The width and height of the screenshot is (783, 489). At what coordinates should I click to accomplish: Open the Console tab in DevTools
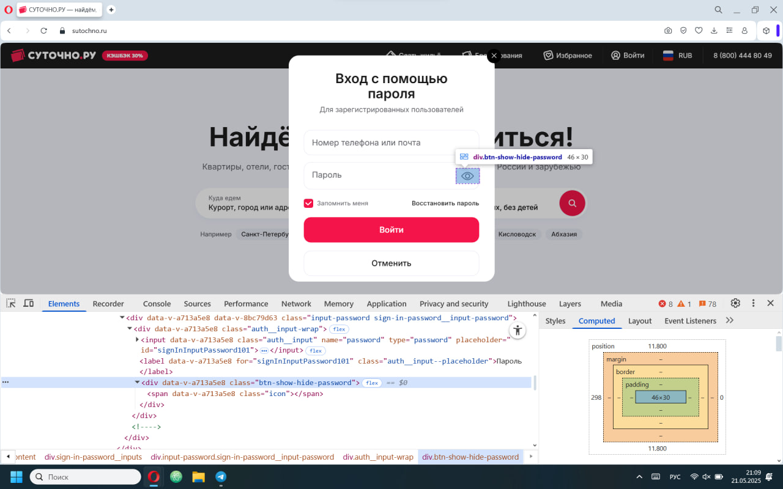[157, 303]
